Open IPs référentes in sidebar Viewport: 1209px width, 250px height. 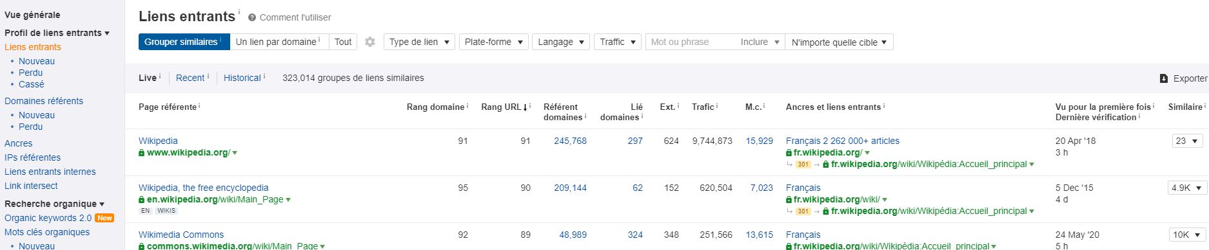32,157
